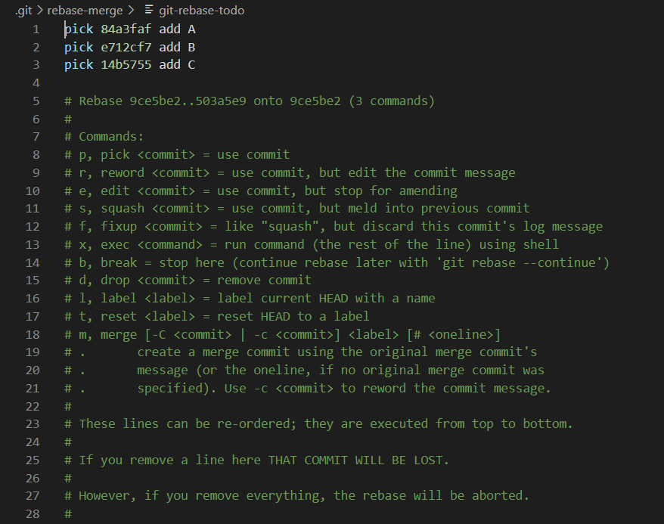Click line number 28 in the gutter

pyautogui.click(x=33, y=514)
